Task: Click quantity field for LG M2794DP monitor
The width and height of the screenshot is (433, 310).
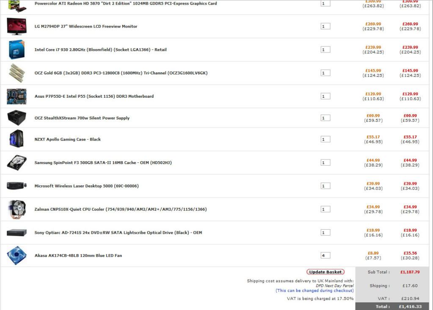Action: (325, 27)
